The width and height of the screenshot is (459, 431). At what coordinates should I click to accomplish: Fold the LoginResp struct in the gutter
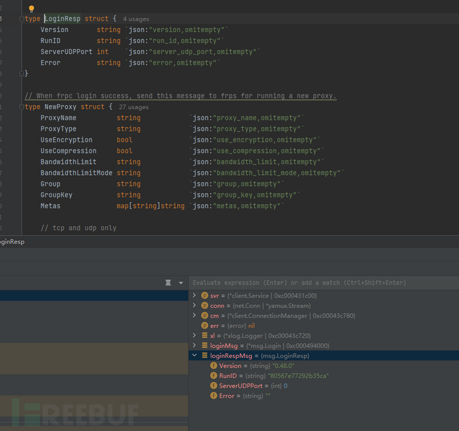point(20,19)
